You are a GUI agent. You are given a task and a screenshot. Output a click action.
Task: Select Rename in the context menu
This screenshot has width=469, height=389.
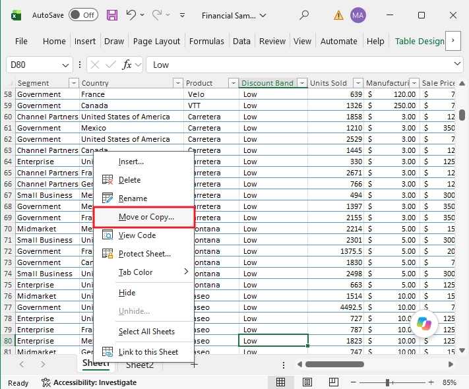point(144,198)
